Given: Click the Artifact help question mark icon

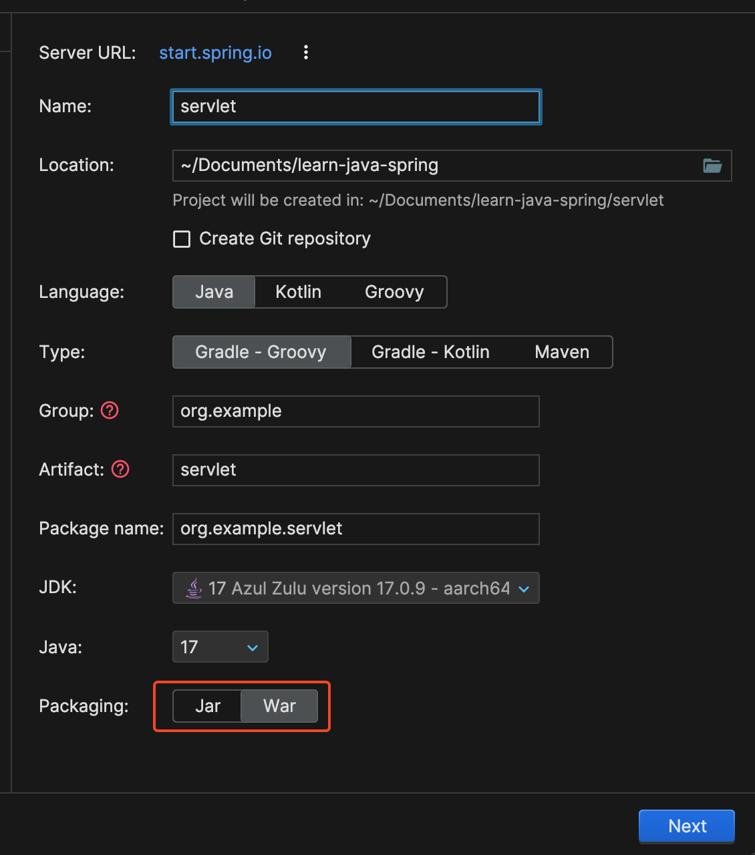Looking at the screenshot, I should 120,469.
